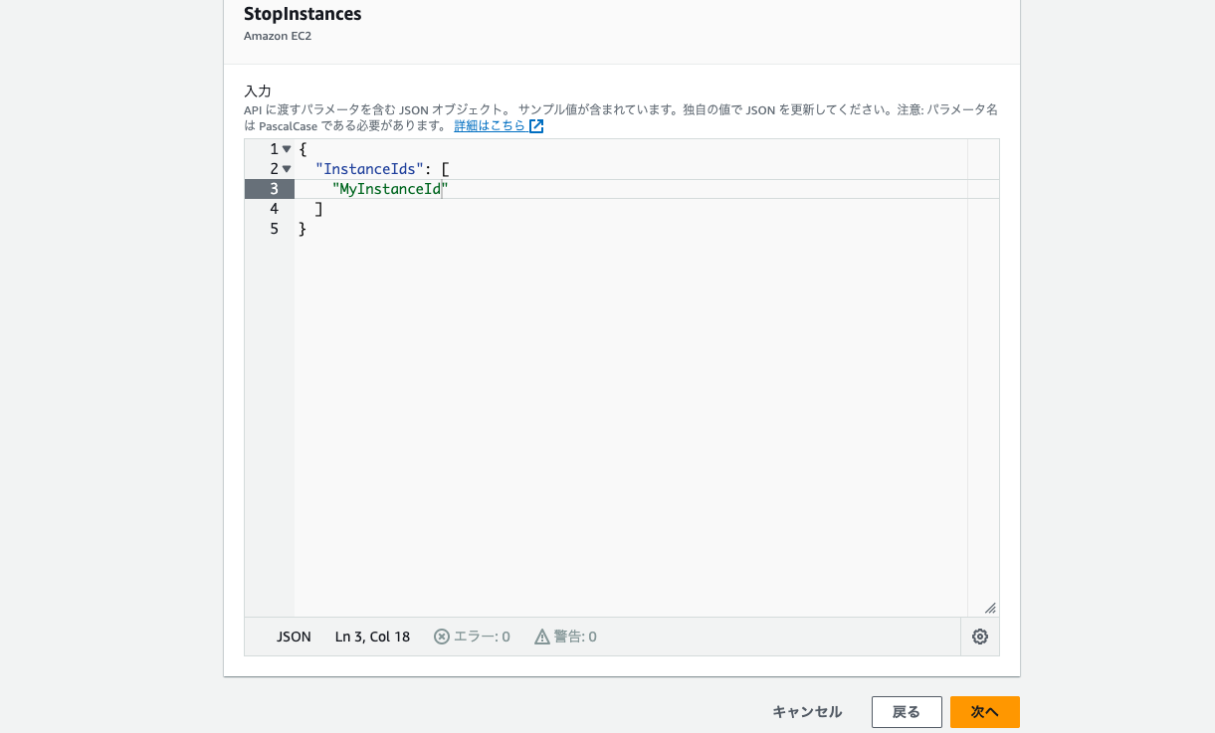Click the JSON mode label in status bar
Screen dimensions: 1215x733
pos(294,637)
